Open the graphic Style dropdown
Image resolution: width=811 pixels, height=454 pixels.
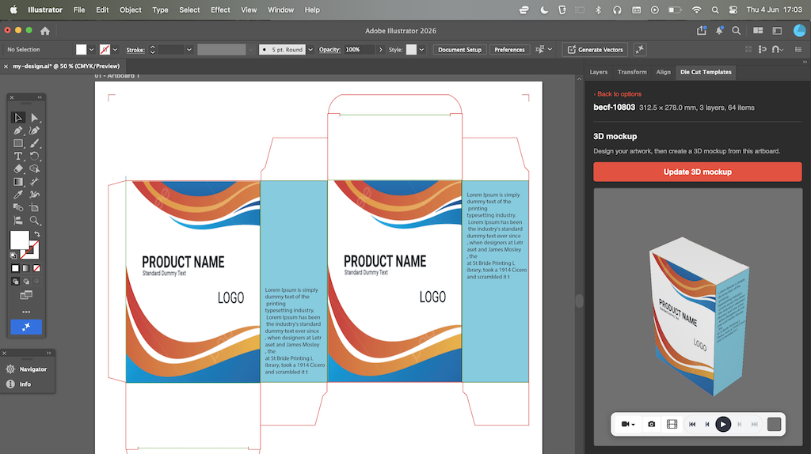click(x=422, y=50)
